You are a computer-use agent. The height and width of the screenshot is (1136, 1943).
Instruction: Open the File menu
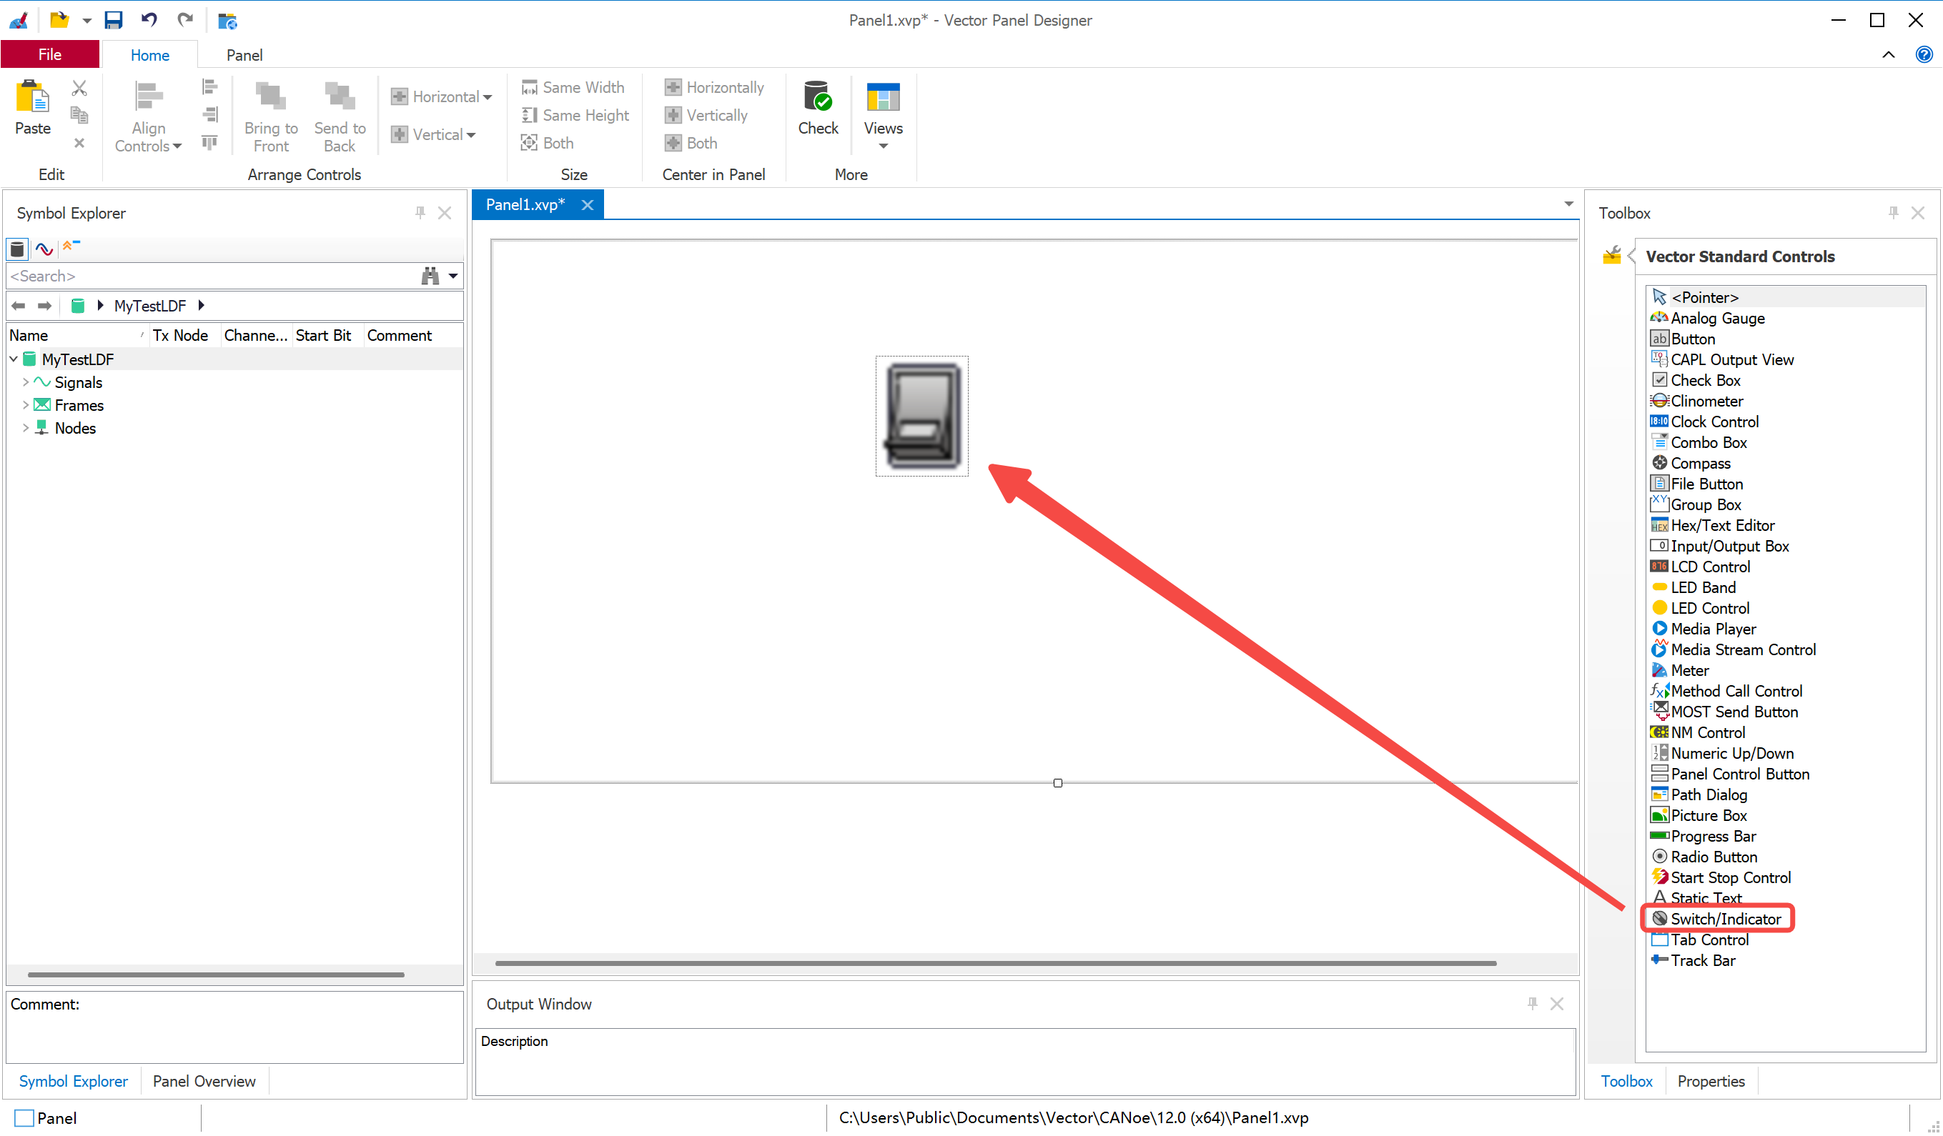50,55
